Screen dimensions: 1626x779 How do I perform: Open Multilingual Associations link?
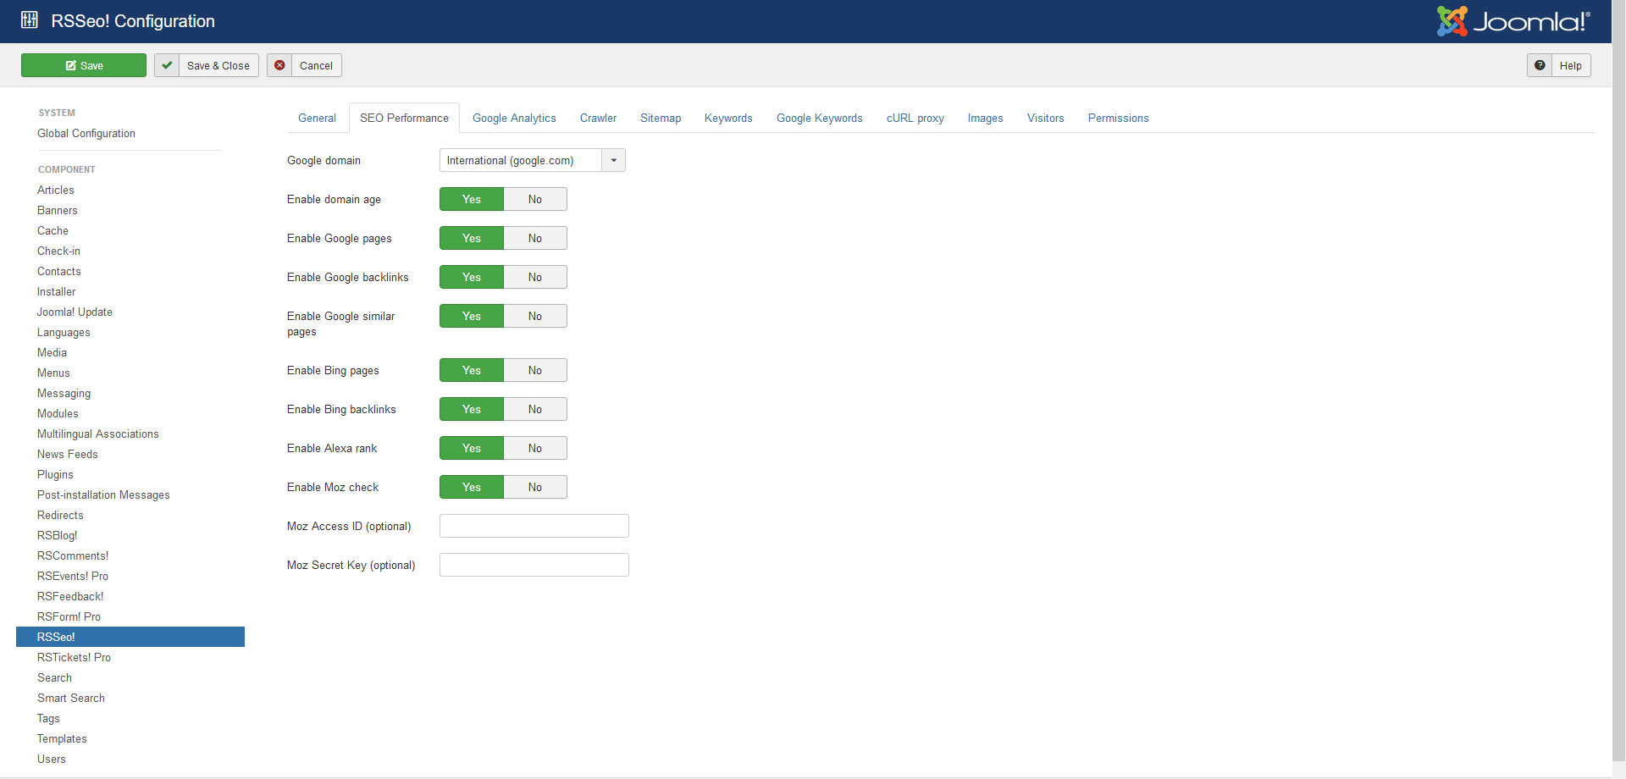click(x=98, y=434)
